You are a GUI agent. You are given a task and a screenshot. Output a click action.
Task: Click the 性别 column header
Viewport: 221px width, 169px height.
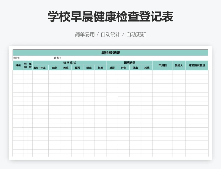coord(25,65)
